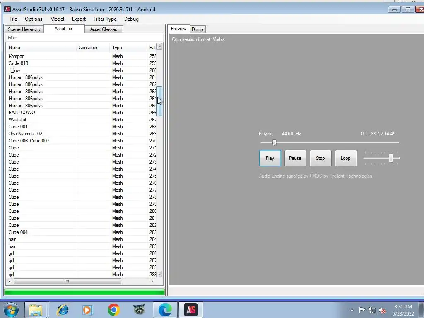Sort by Name column header
Image resolution: width=424 pixels, height=318 pixels.
[x=41, y=48]
